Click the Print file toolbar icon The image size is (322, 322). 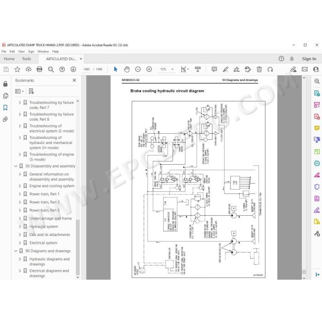click(40, 69)
